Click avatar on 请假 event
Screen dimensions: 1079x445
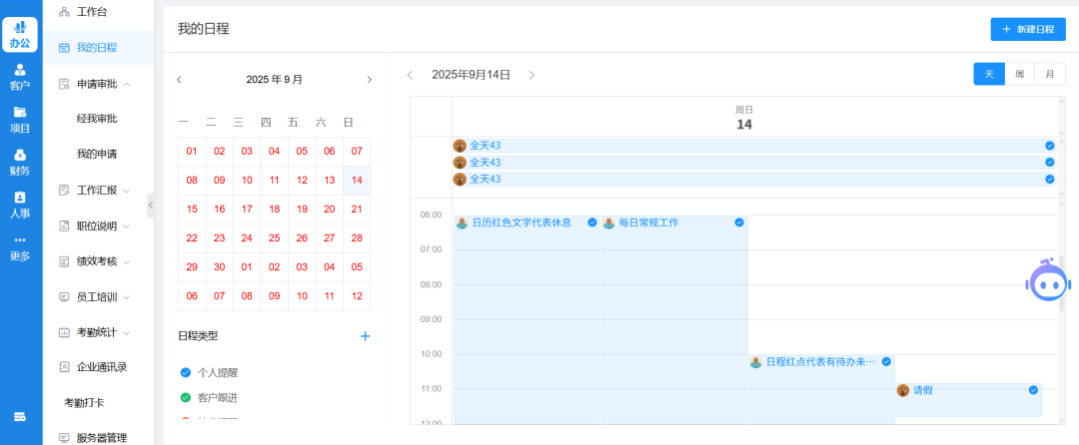[903, 391]
